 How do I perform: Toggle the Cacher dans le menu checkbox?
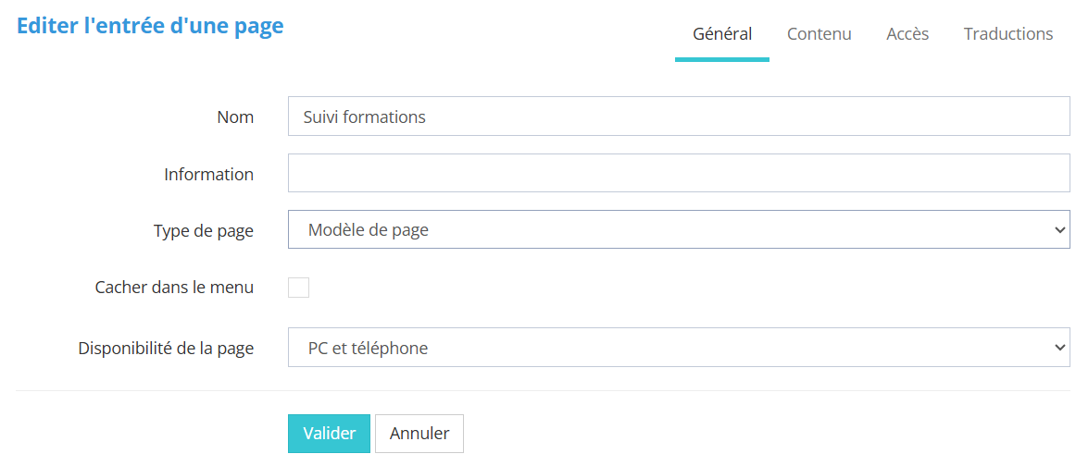point(298,288)
